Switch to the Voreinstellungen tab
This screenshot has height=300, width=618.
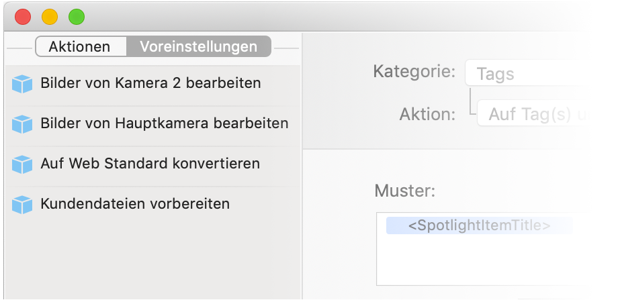pyautogui.click(x=198, y=47)
